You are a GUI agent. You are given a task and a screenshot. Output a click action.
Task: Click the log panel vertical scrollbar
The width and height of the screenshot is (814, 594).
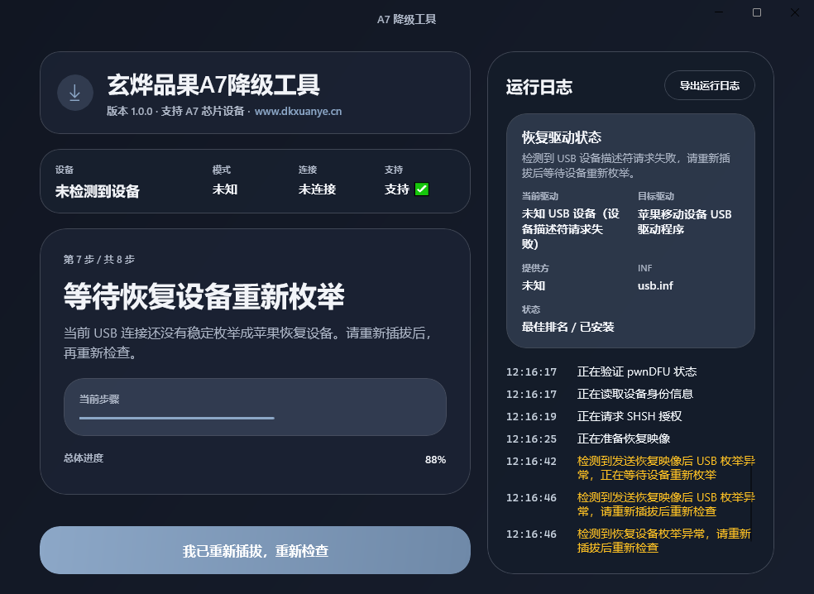point(751,496)
